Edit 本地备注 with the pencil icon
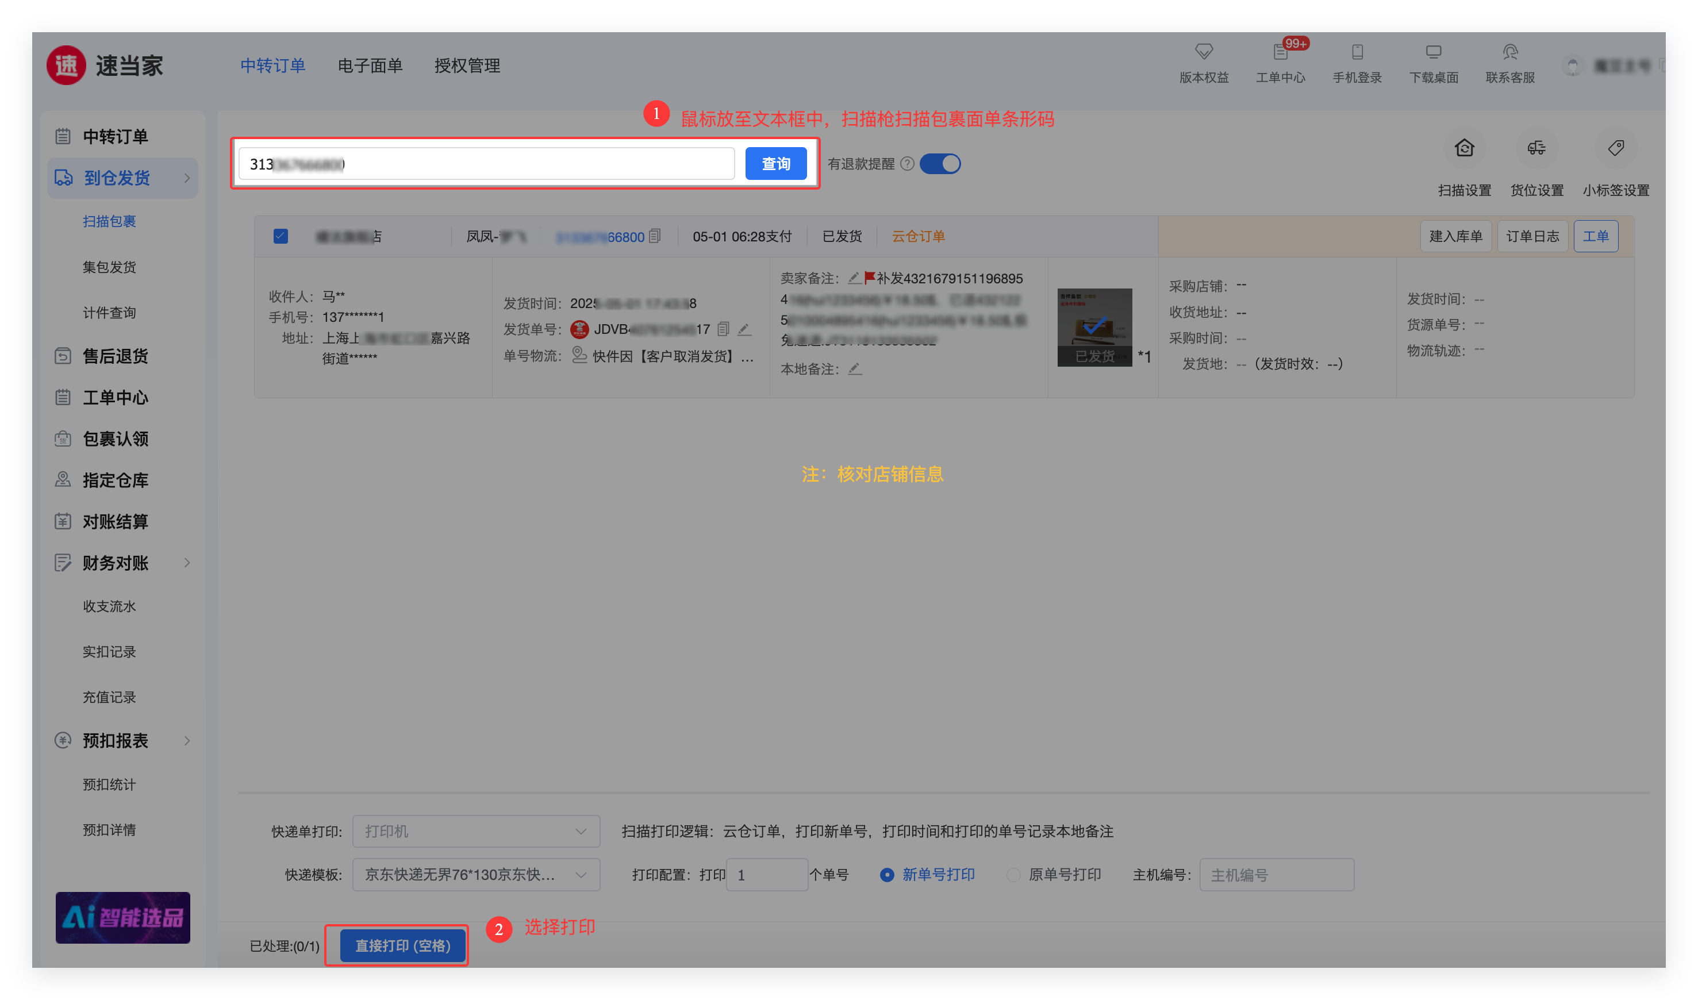Screen dimensions: 1698x1000 855,368
